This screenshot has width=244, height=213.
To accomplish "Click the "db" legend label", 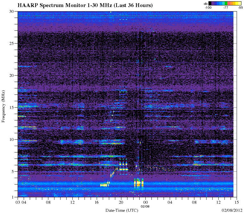I will (206, 4).
